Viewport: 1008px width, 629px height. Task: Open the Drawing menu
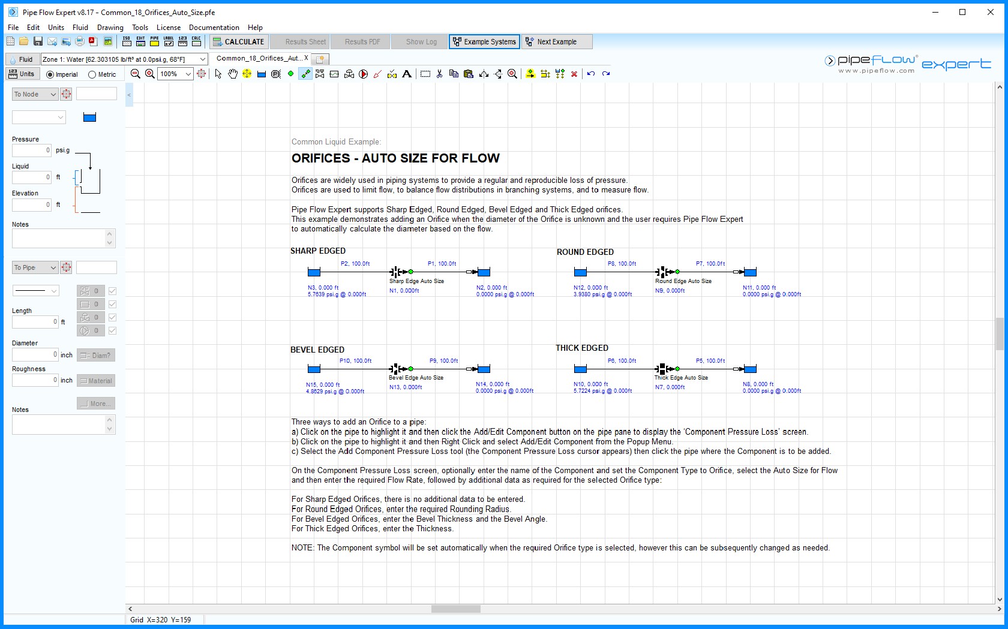[x=110, y=27]
